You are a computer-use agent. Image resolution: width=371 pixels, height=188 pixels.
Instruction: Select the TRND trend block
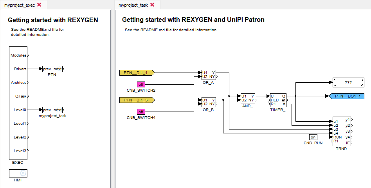[x=341, y=131]
